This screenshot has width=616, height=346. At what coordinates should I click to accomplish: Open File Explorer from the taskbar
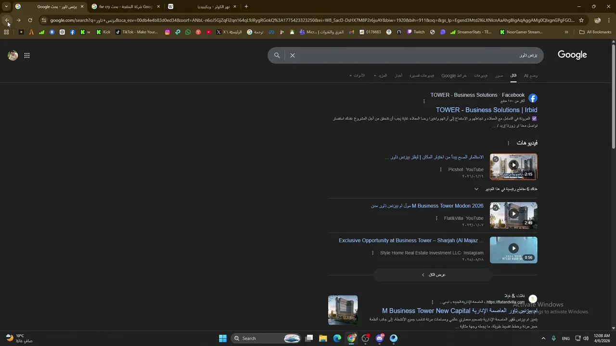(x=323, y=338)
